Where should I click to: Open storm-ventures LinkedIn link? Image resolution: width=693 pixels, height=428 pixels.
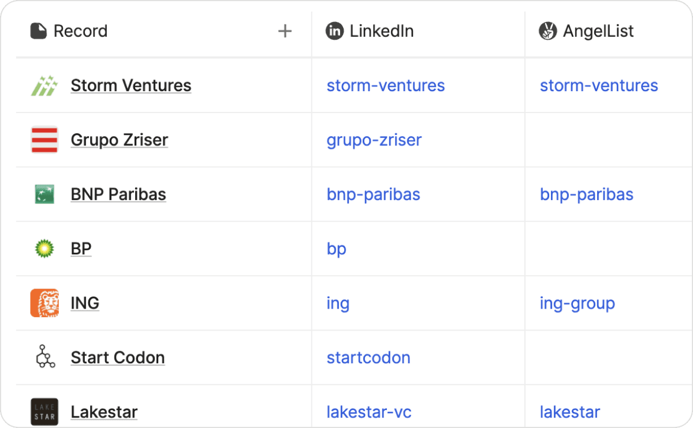point(386,85)
